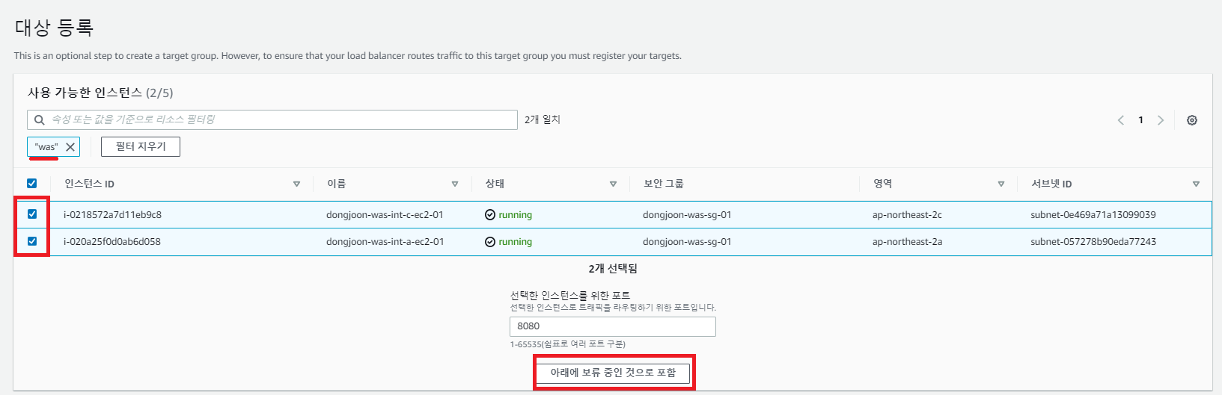Sort by 상태 column arrow
The width and height of the screenshot is (1222, 395).
pyautogui.click(x=614, y=184)
